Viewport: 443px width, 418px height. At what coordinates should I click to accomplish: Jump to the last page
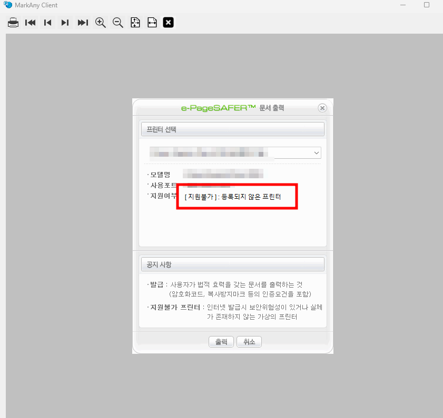(83, 23)
